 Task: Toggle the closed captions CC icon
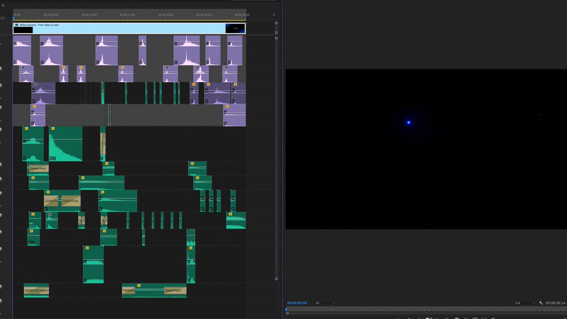point(3,18)
